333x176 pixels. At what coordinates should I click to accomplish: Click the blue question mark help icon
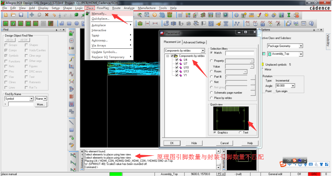pyautogui.click(x=311, y=24)
